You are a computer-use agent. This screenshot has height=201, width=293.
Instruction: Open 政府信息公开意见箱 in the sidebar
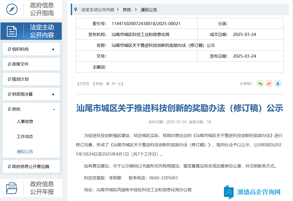click(x=30, y=166)
